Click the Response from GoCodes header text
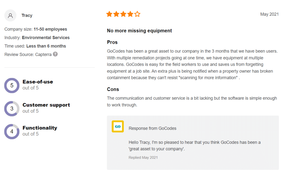284x173 pixels. [x=152, y=128]
